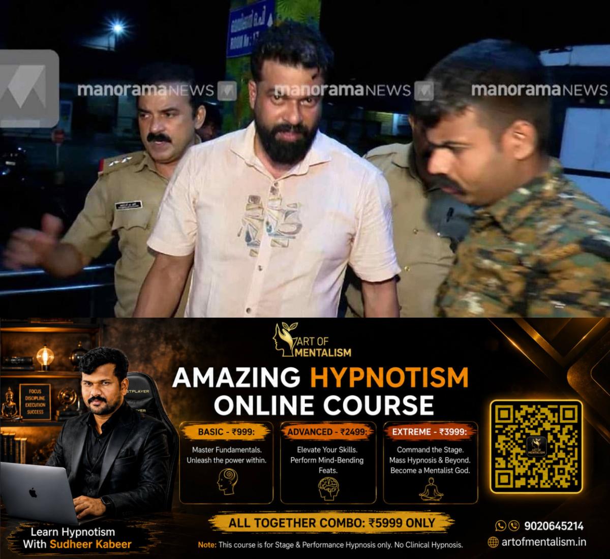The width and height of the screenshot is (610, 559).
Task: Click the phone number 9020645214
Action: 553,526
